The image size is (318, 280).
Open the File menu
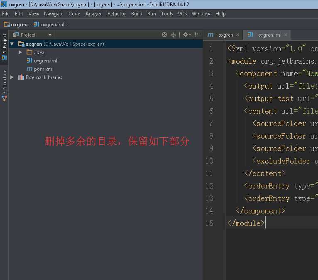[x=6, y=14]
